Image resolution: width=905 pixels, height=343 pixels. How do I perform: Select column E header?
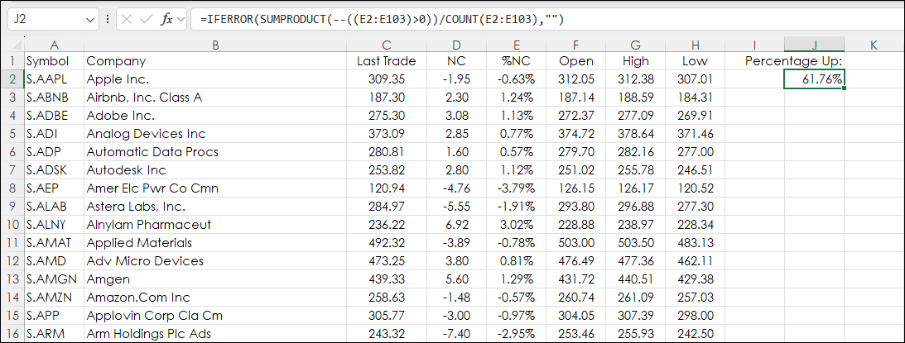(517, 45)
